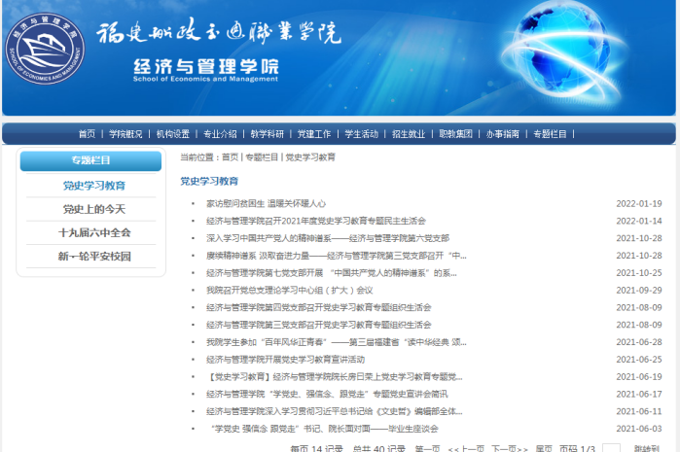
Task: Go to 教学科研 in the navigation bar
Action: click(268, 134)
